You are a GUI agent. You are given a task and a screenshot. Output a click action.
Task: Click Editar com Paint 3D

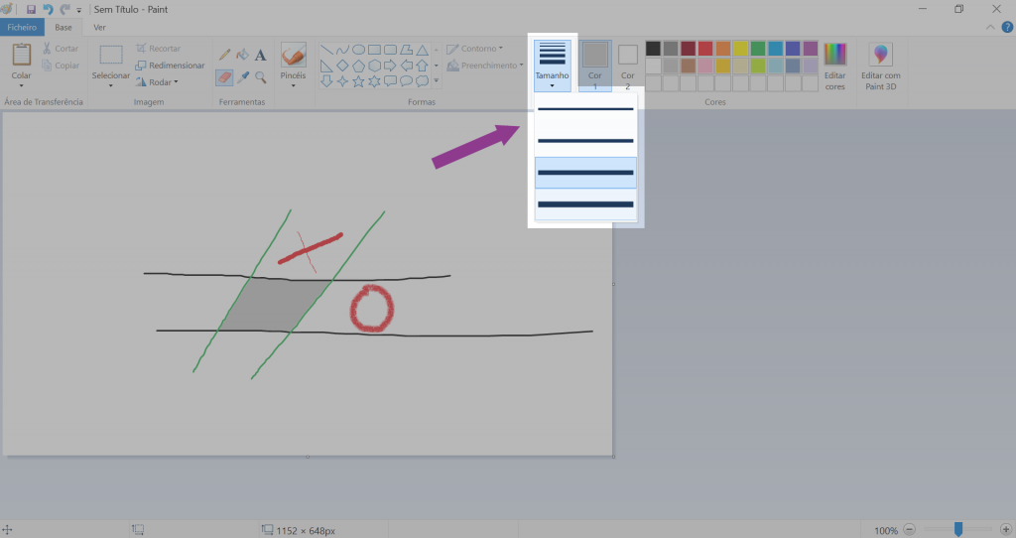point(881,67)
